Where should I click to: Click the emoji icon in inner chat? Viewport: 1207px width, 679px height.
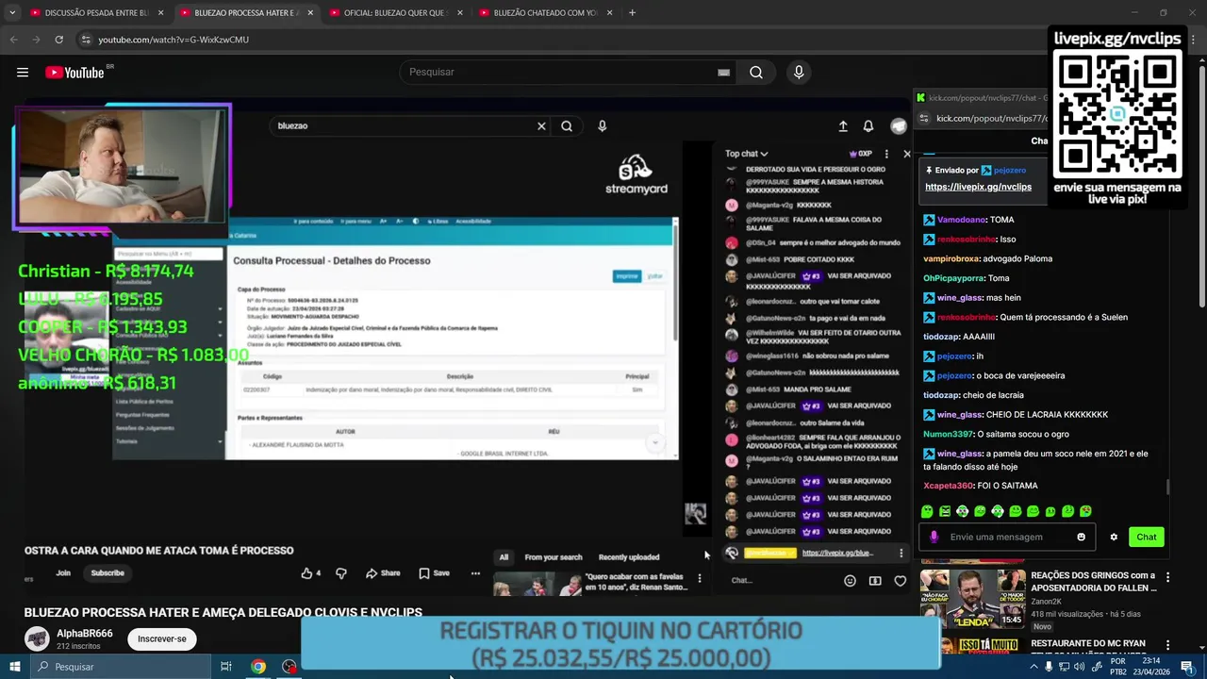point(850,581)
